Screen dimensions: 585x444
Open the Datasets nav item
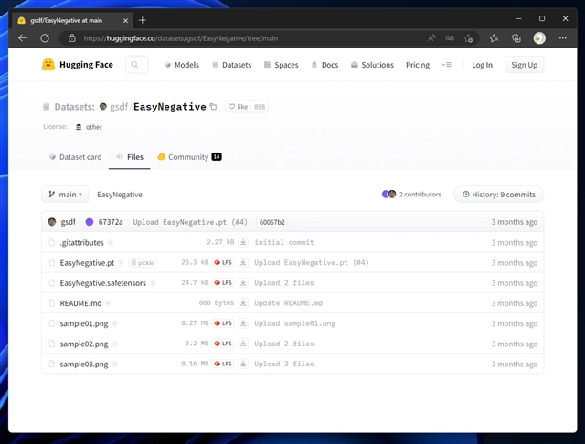coord(231,65)
